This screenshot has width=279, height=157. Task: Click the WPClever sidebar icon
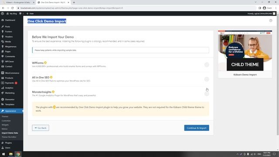(3, 61)
